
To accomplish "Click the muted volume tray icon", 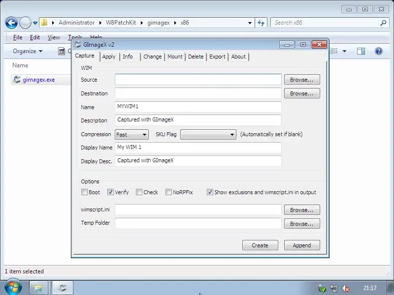I will pyautogui.click(x=346, y=289).
